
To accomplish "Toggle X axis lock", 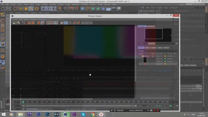I will (x=43, y=9).
